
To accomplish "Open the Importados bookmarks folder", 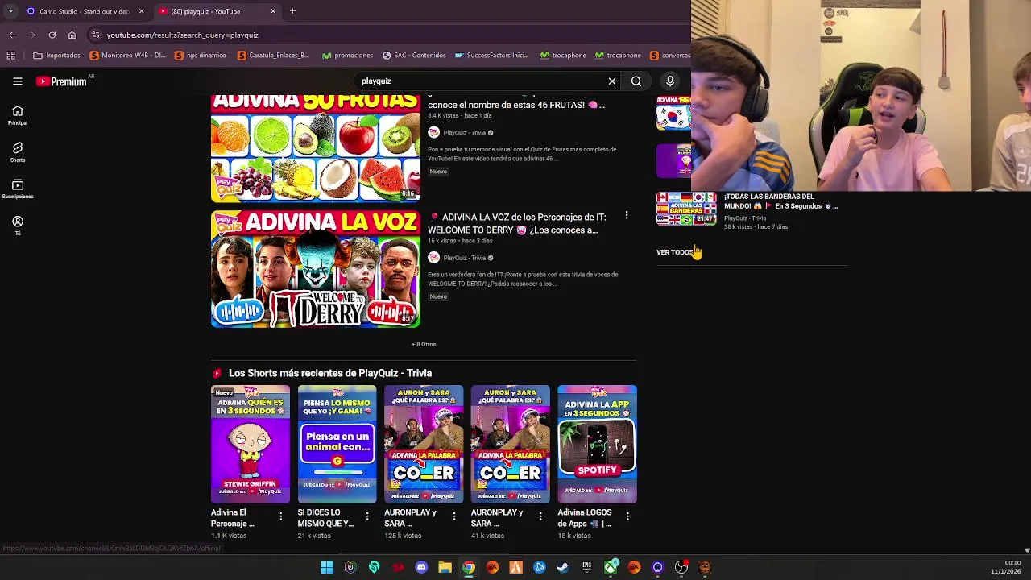I will [x=56, y=56].
